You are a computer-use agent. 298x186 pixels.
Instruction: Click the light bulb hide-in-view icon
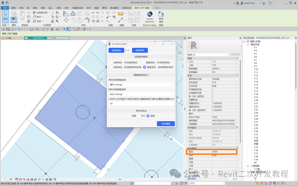[108, 12]
